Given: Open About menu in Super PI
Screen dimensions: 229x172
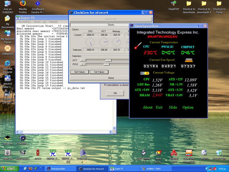Looking at the screenshot, I should tap(40, 22).
